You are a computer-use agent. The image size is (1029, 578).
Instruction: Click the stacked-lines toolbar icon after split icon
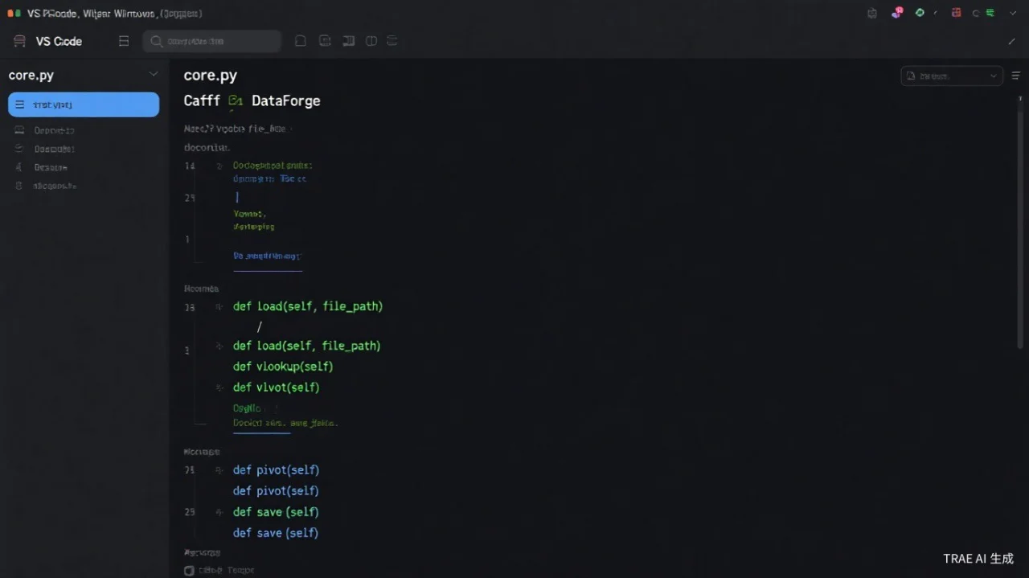pos(392,41)
